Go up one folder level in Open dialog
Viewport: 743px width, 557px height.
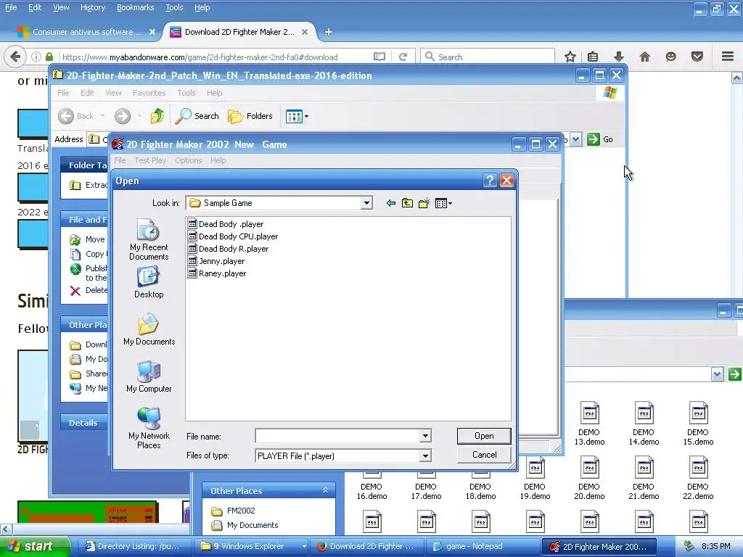[408, 203]
